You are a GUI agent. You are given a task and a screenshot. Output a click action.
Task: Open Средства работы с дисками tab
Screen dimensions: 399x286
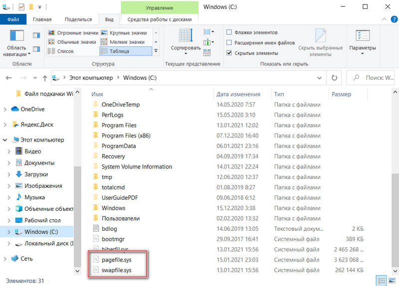pyautogui.click(x=160, y=19)
